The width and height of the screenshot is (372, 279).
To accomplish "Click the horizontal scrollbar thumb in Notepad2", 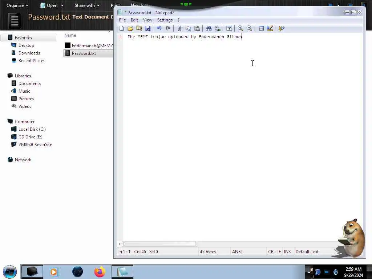I will tap(160, 244).
